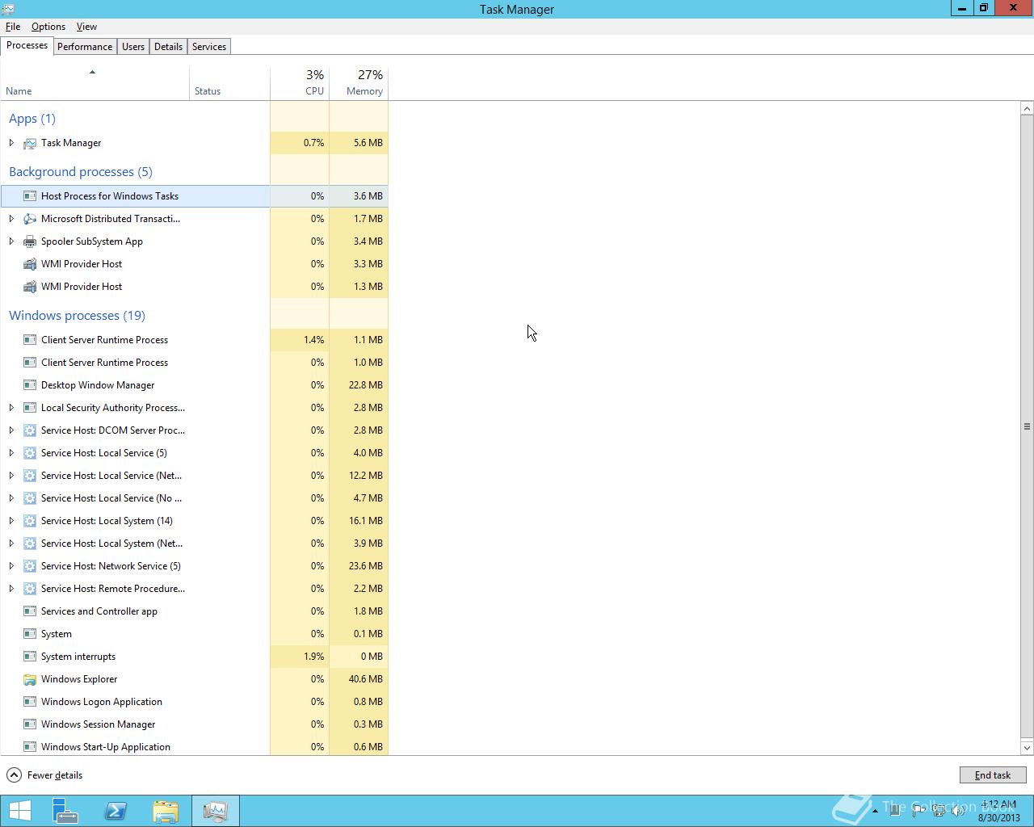The height and width of the screenshot is (827, 1034).
Task: Sort by the Memory column header
Action: (359, 83)
